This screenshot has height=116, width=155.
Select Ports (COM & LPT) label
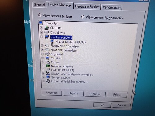tap(63, 70)
